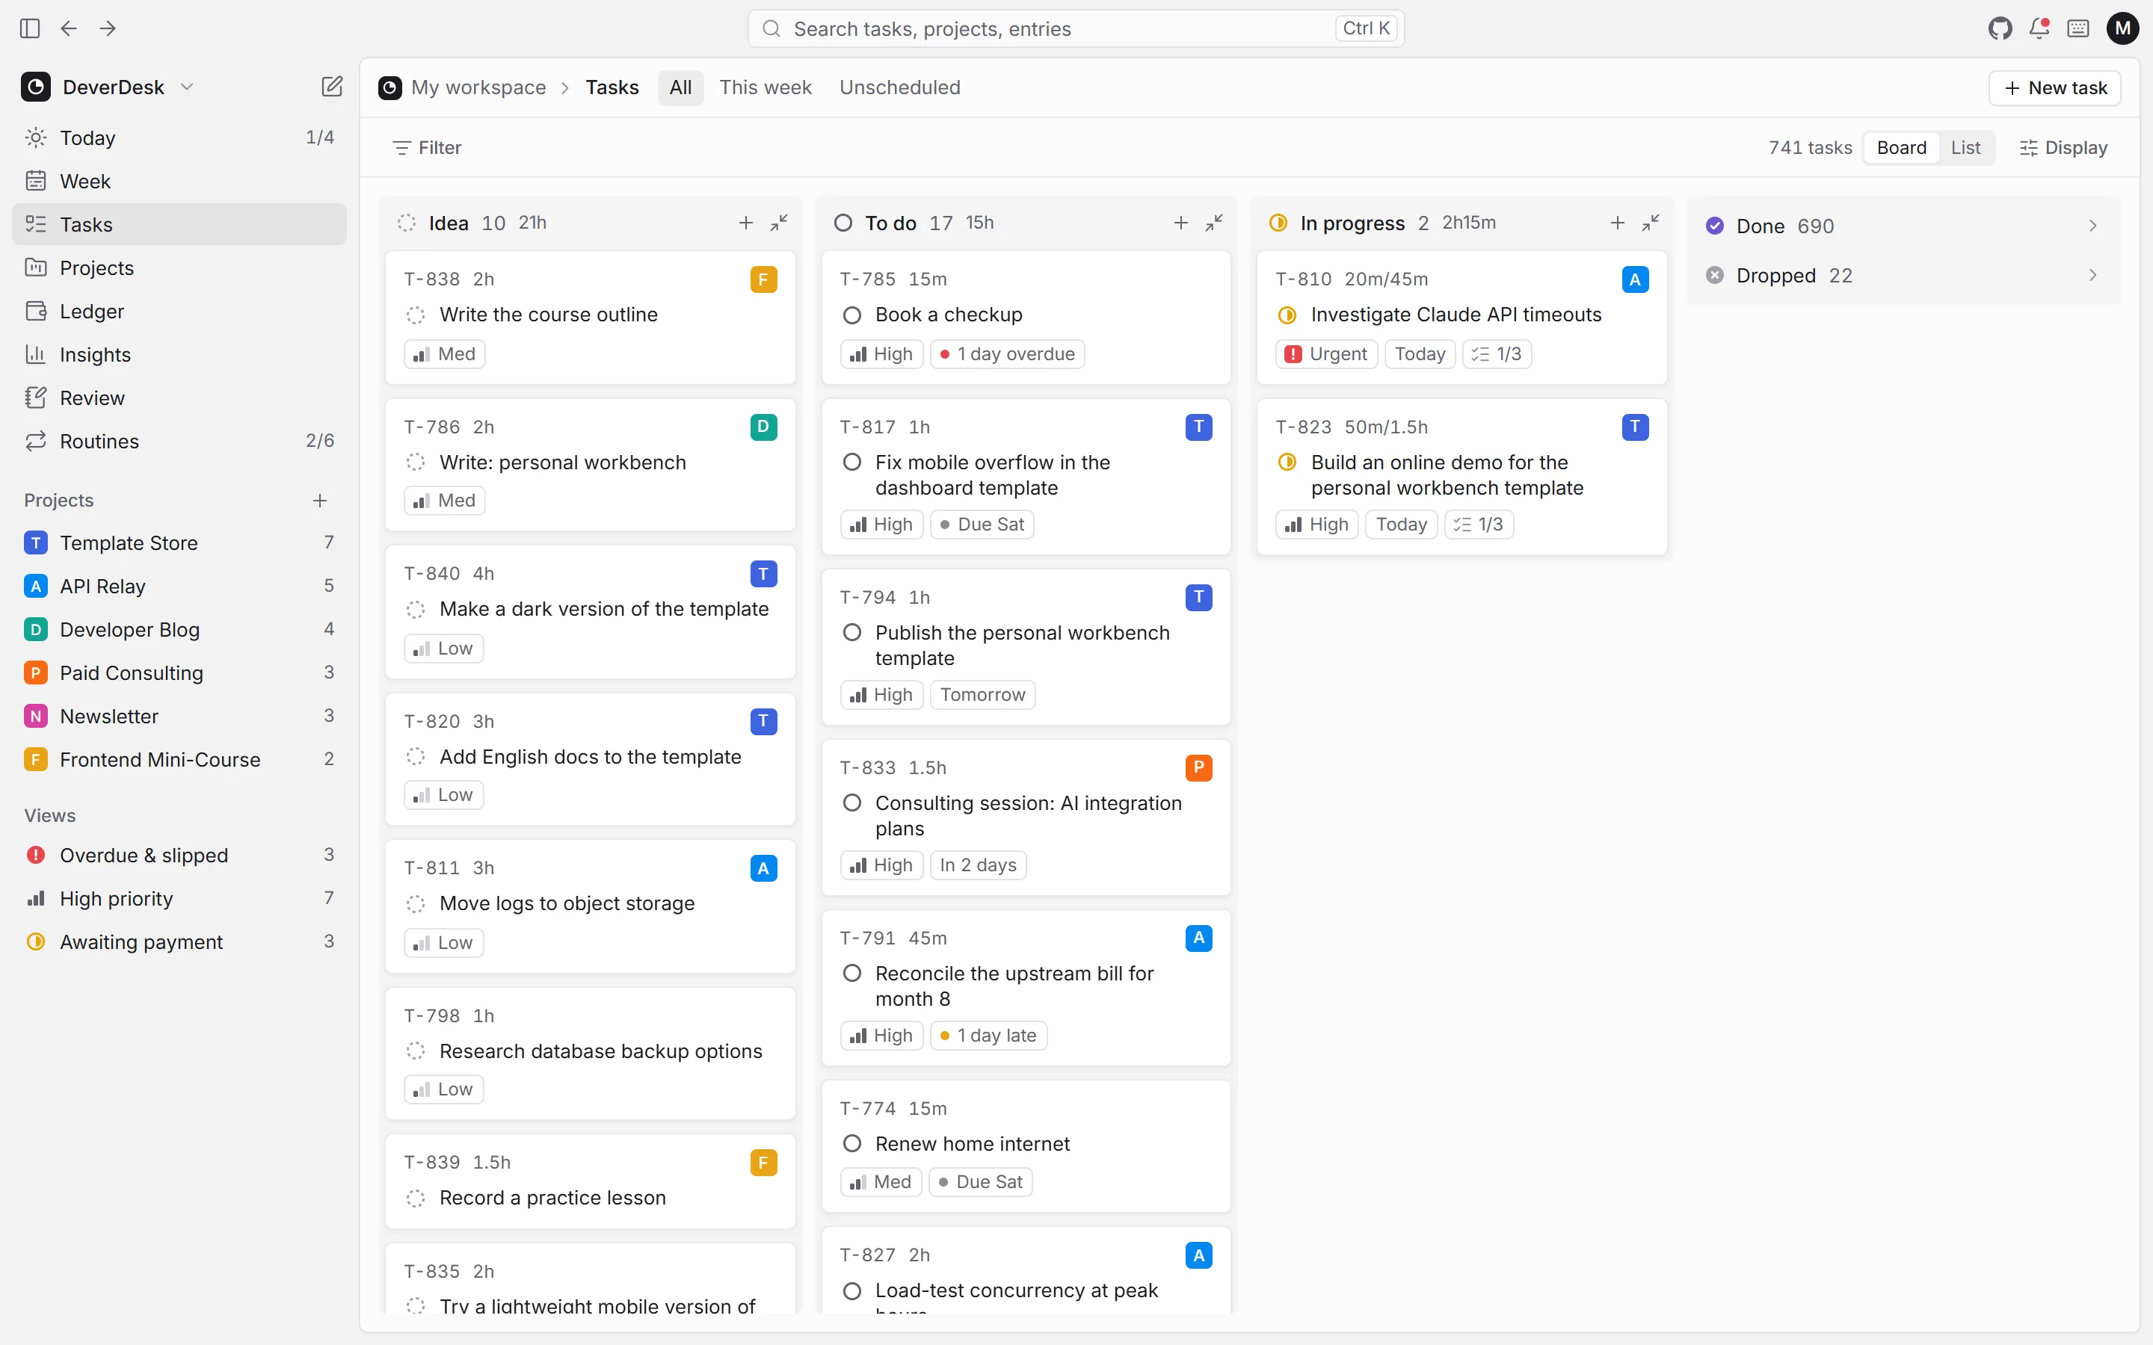Image resolution: width=2153 pixels, height=1345 pixels.
Task: Add a task to In progress column
Action: pyautogui.click(x=1618, y=223)
